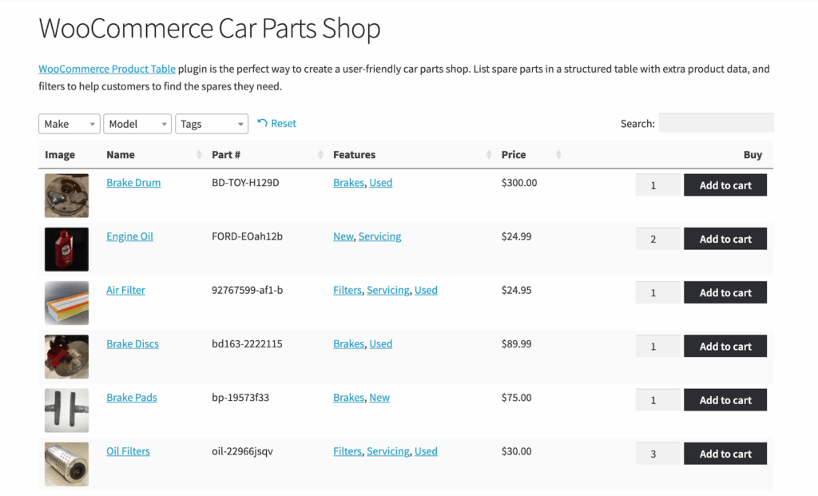The height and width of the screenshot is (496, 818).
Task: Select the Brake Discs quantity field
Action: click(x=658, y=347)
